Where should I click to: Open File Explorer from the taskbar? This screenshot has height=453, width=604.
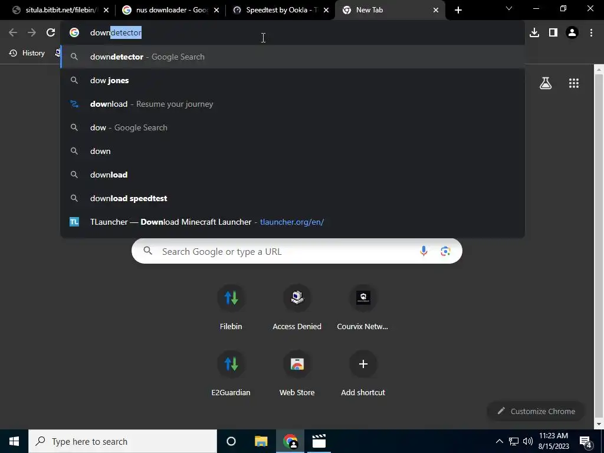click(261, 441)
